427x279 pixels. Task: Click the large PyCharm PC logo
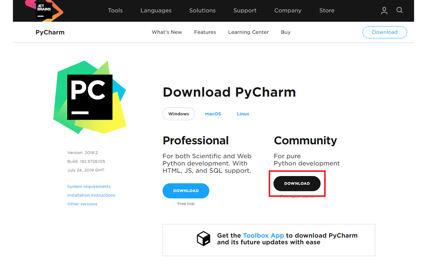(90, 97)
